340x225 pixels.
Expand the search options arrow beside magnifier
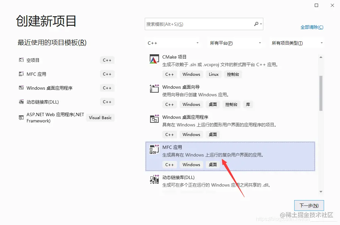(261, 24)
